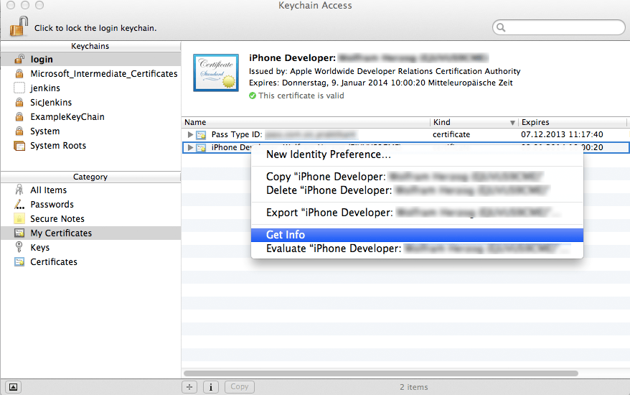Viewport: 630px width, 395px height.
Task: Click the lock icon beside ExampleKeyChain
Action: pos(19,117)
